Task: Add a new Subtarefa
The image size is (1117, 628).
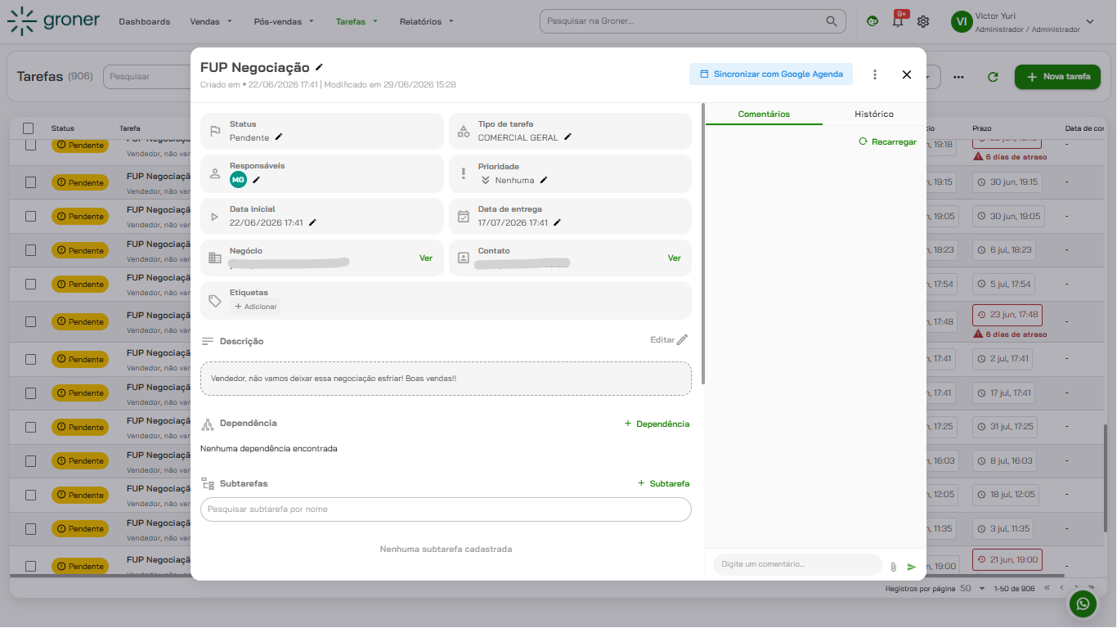Action: (663, 483)
